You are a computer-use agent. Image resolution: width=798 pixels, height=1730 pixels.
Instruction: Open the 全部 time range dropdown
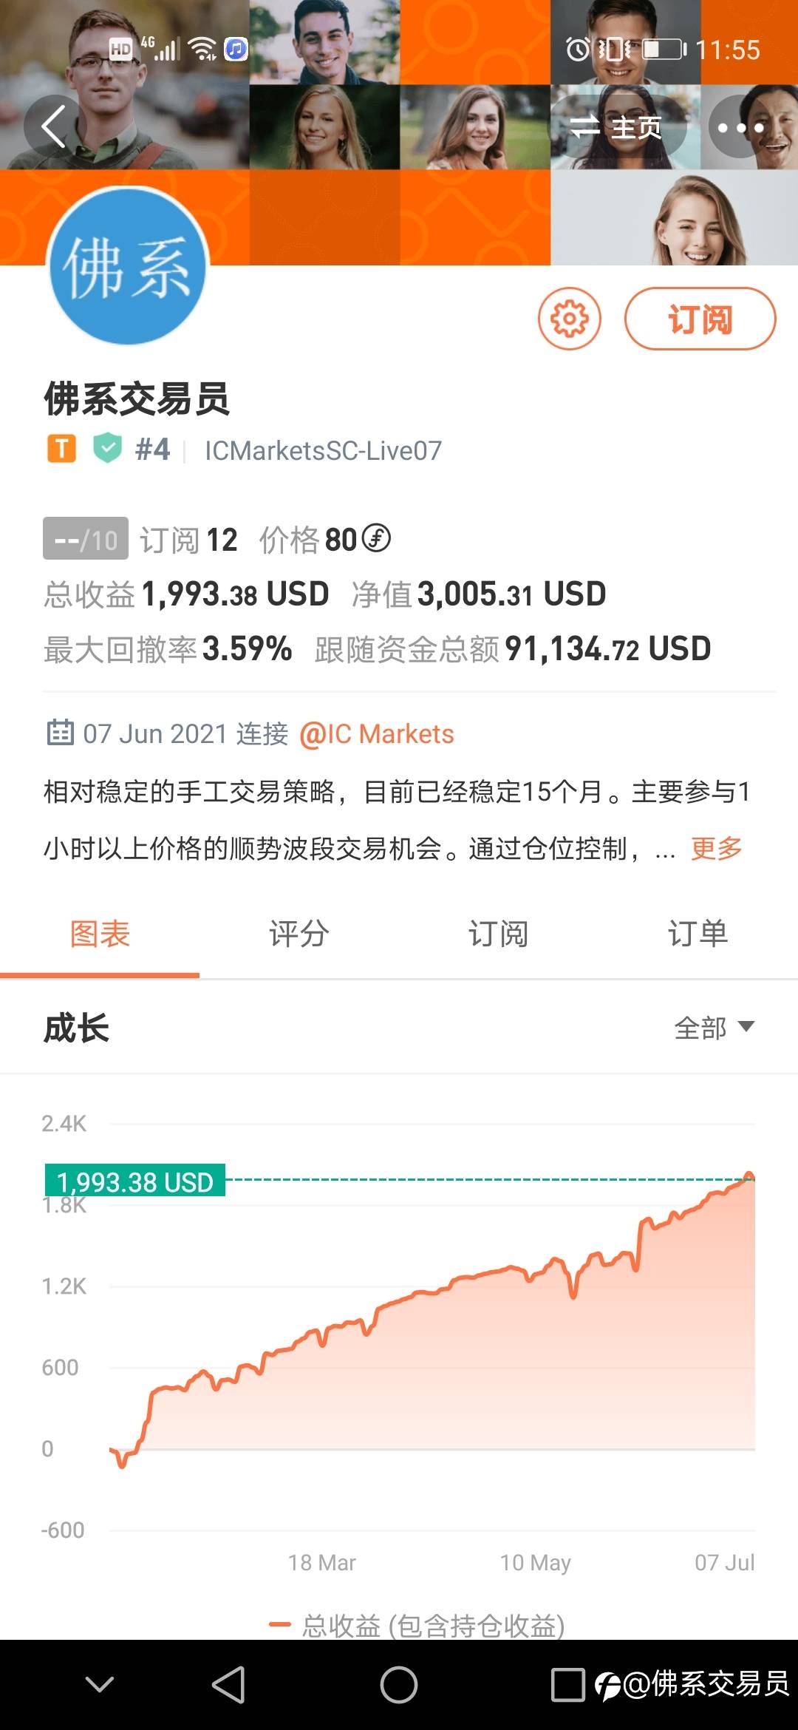(714, 1028)
